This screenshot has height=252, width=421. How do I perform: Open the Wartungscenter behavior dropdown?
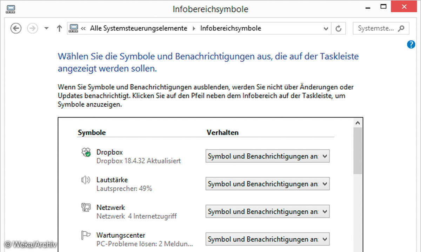pos(268,239)
